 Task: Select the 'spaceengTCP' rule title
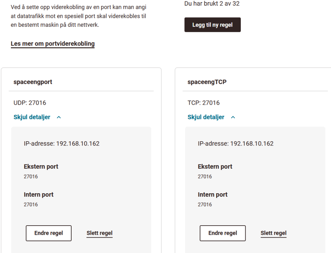(x=207, y=82)
